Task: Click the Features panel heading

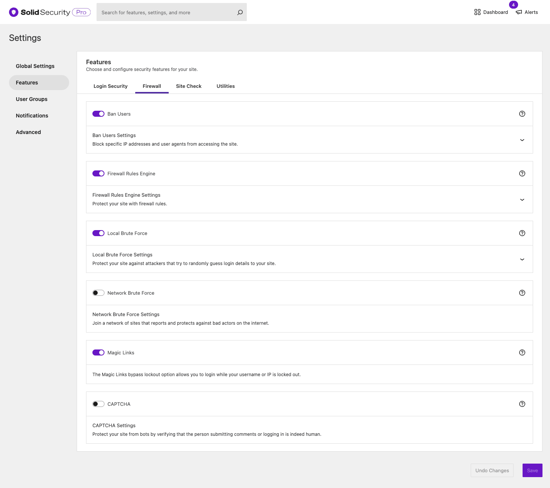Action: [98, 62]
